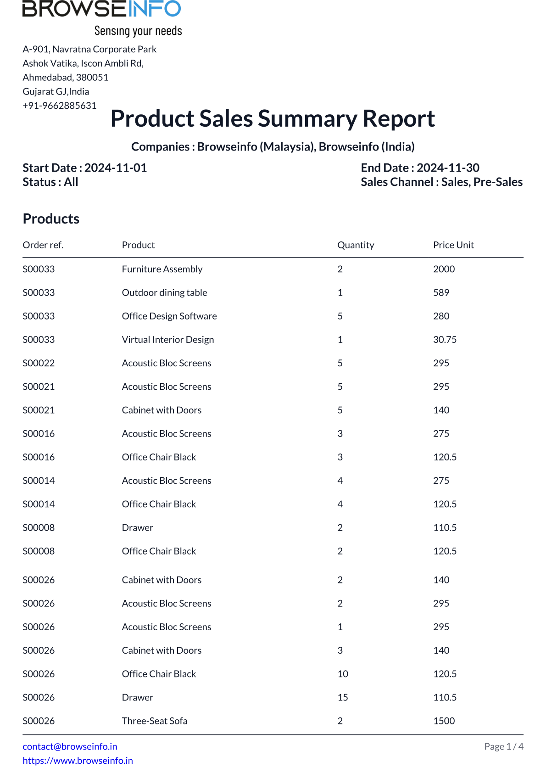Screen dimensions: 546x773
Task: Select the Outdoor dining table product
Action: point(164,293)
